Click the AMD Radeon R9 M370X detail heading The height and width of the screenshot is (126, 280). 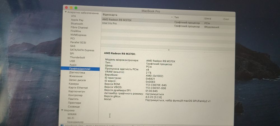coord(120,53)
